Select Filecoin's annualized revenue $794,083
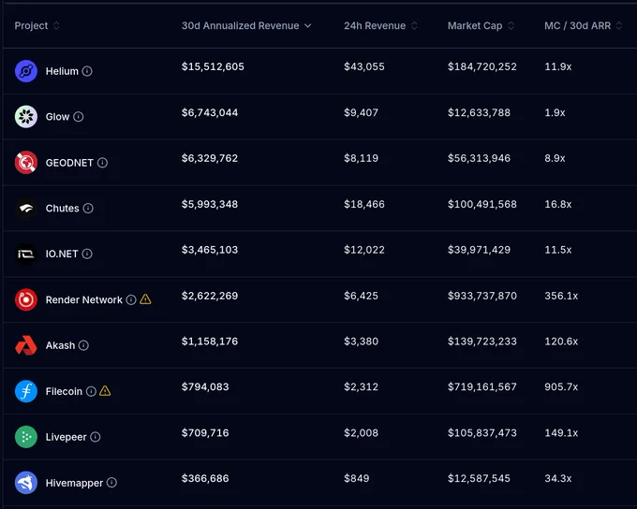 click(x=205, y=386)
